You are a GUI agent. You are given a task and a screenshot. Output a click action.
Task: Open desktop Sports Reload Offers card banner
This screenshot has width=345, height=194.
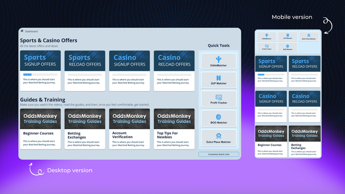point(85,61)
